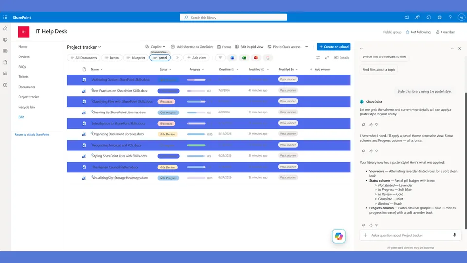Copy the pastel style summary reply
The image size is (467, 263).
363,225
